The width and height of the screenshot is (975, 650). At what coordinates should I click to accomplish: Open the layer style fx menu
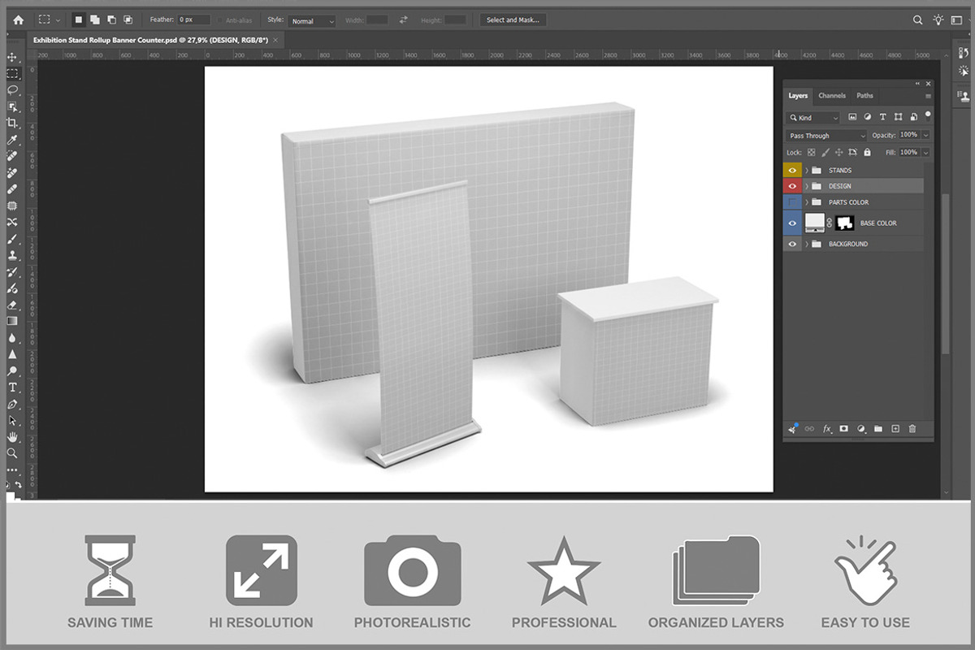(827, 428)
